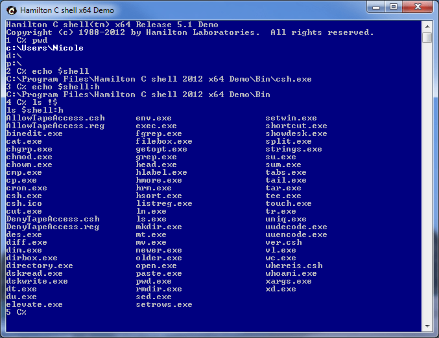Click the file name fgrep.exe
This screenshot has height=338, width=439.
pyautogui.click(x=159, y=134)
